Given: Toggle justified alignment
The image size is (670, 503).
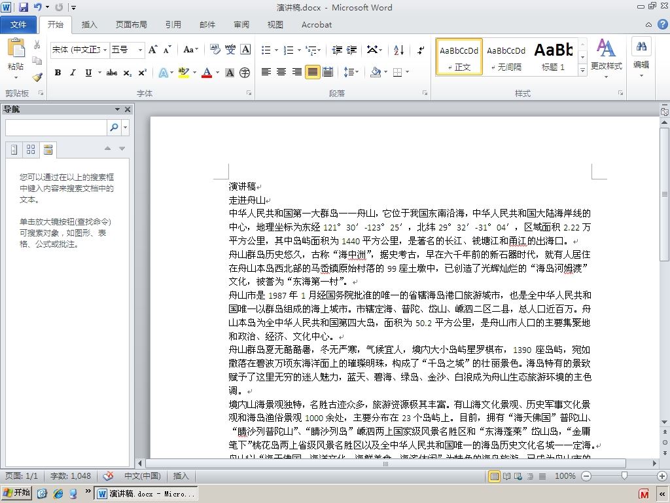Looking at the screenshot, I should tap(312, 72).
